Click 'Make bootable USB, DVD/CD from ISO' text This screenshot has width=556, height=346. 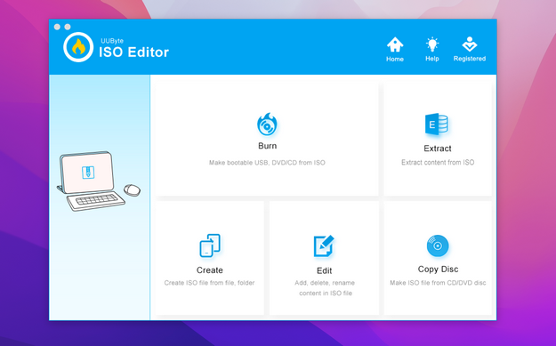(267, 163)
